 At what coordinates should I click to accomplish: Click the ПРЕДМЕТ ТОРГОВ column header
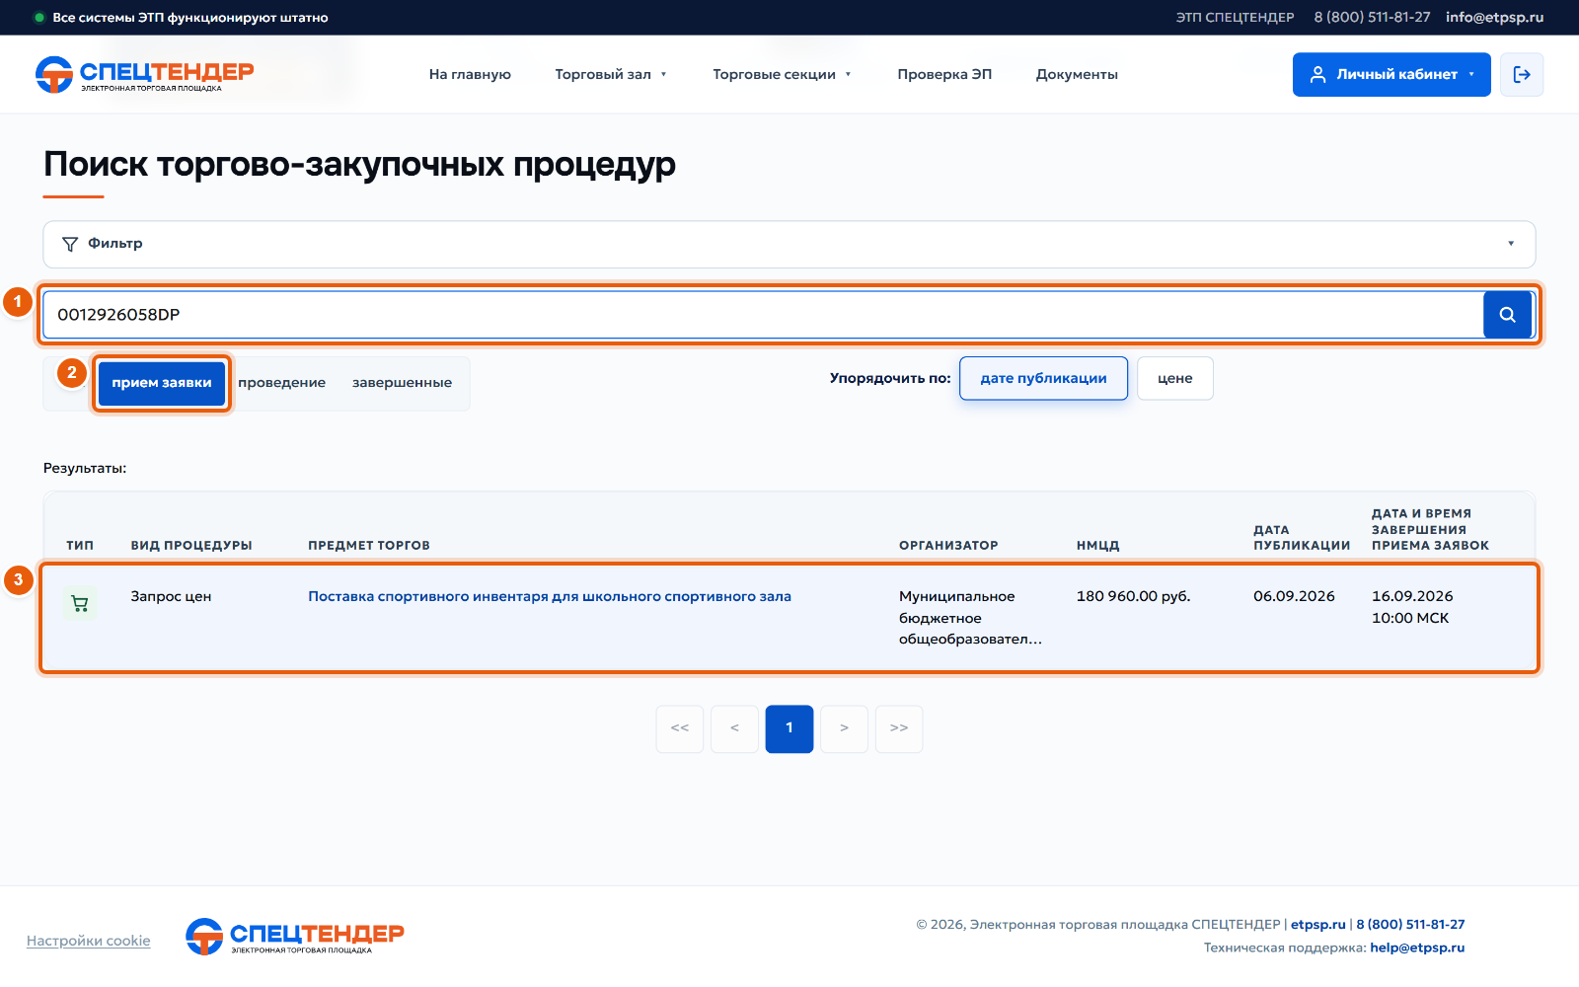coord(369,545)
